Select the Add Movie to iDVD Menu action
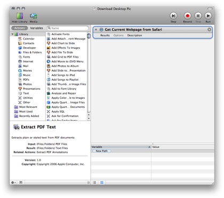 tap(67, 61)
